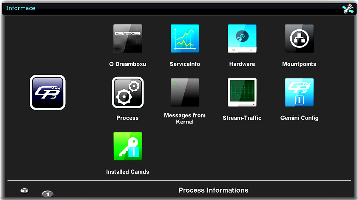Screen dimensions: 358x200
Task: Click the O Dreamboxu label
Action: (x=128, y=64)
